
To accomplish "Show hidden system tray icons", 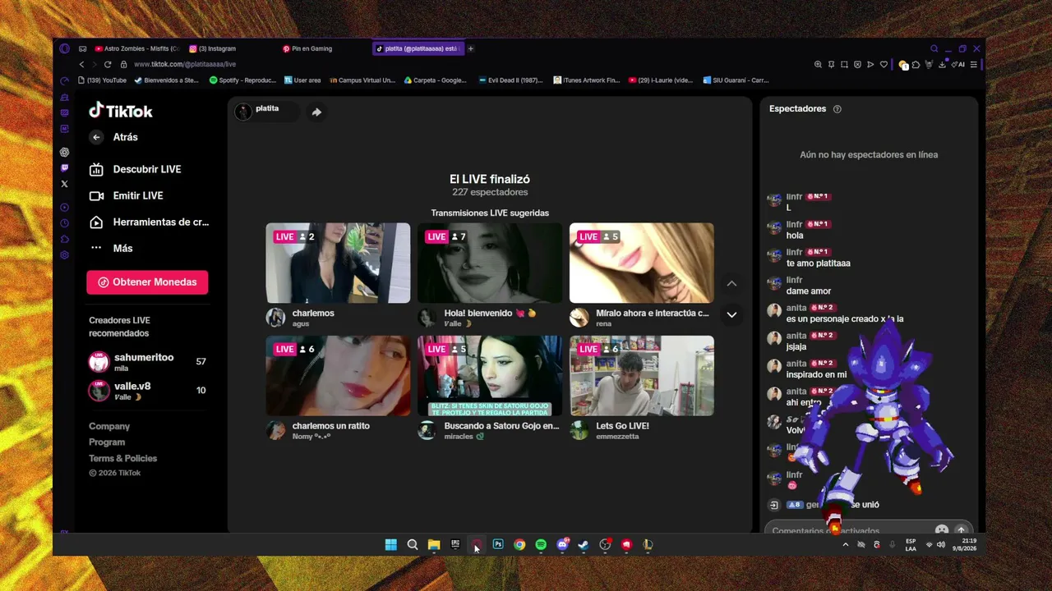I will [x=845, y=544].
